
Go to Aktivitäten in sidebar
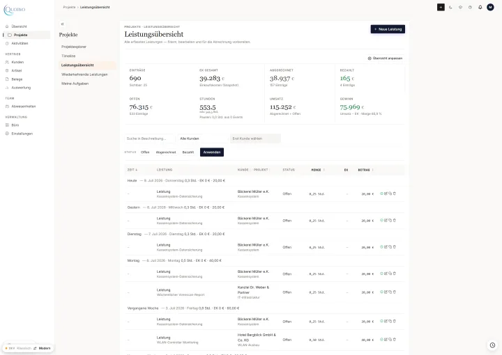pos(20,43)
